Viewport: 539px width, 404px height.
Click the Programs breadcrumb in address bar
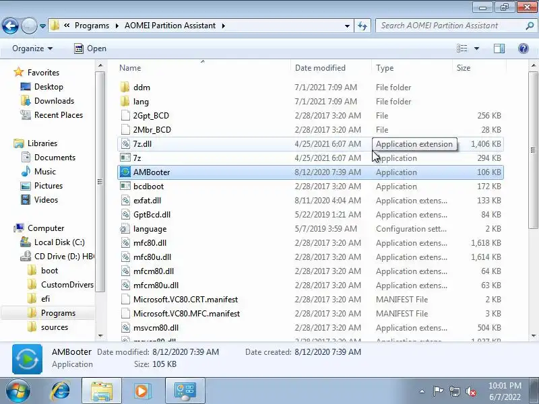tap(92, 26)
